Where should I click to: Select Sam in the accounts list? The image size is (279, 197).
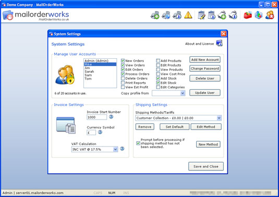coord(100,75)
